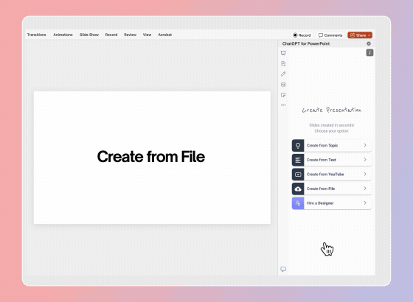This screenshot has width=413, height=302.
Task: Select Create from YouTube label
Action: [x=325, y=175]
